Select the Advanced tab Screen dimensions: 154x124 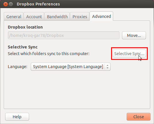(x=101, y=16)
